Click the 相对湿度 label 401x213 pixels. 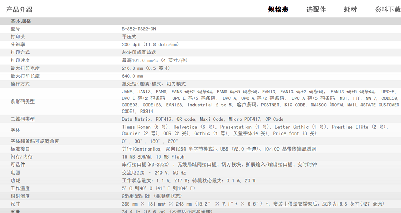(20, 196)
